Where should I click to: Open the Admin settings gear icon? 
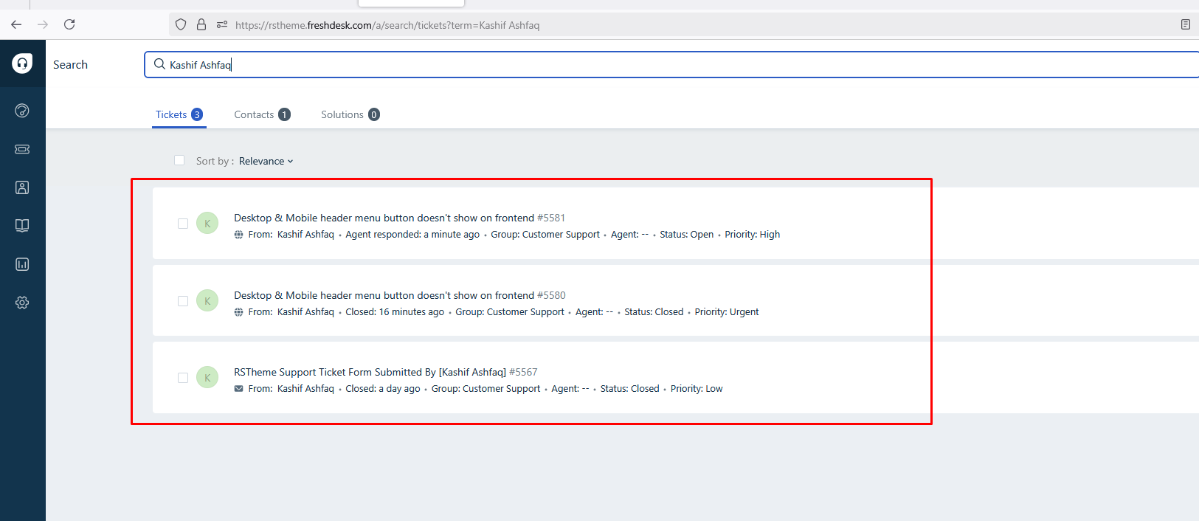22,303
